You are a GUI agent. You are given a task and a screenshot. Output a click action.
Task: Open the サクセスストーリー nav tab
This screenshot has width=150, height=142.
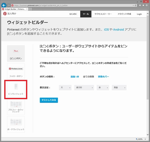coord(102,14)
